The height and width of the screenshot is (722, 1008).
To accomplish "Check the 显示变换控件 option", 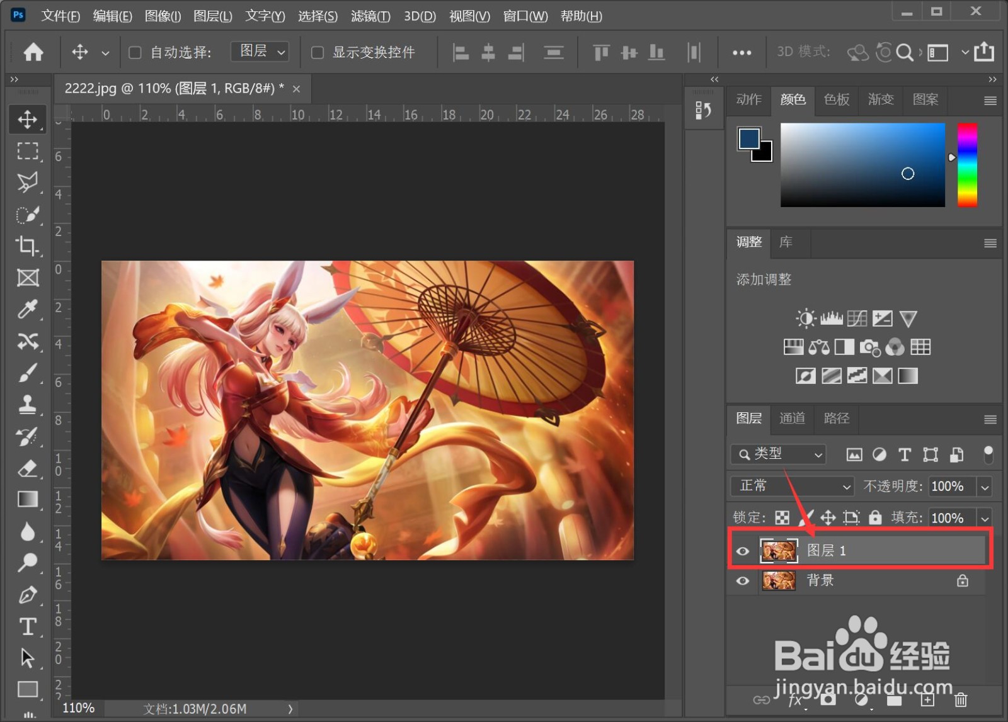I will pos(318,52).
